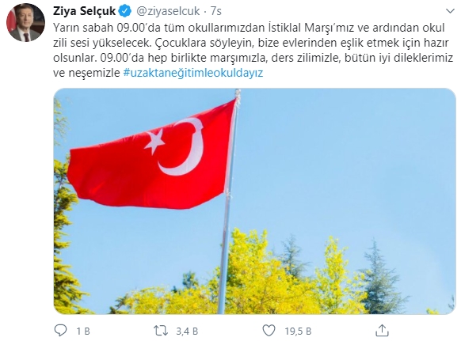
Task: Click the 1 B reply count
Action: [x=83, y=332]
